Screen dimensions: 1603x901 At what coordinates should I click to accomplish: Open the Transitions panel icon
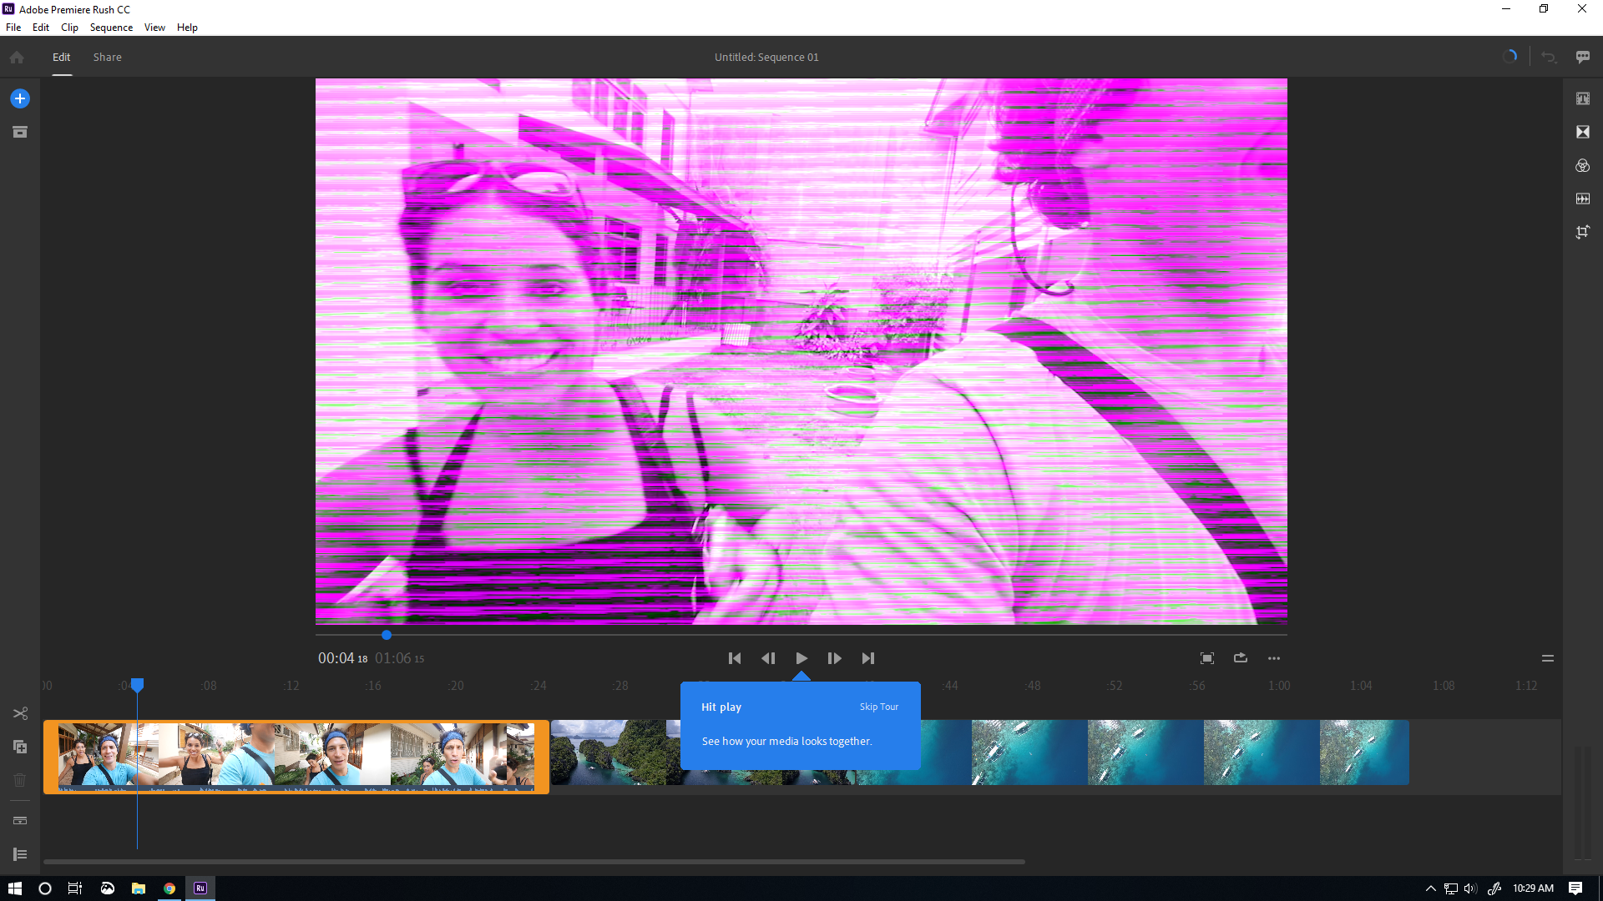pos(1582,132)
